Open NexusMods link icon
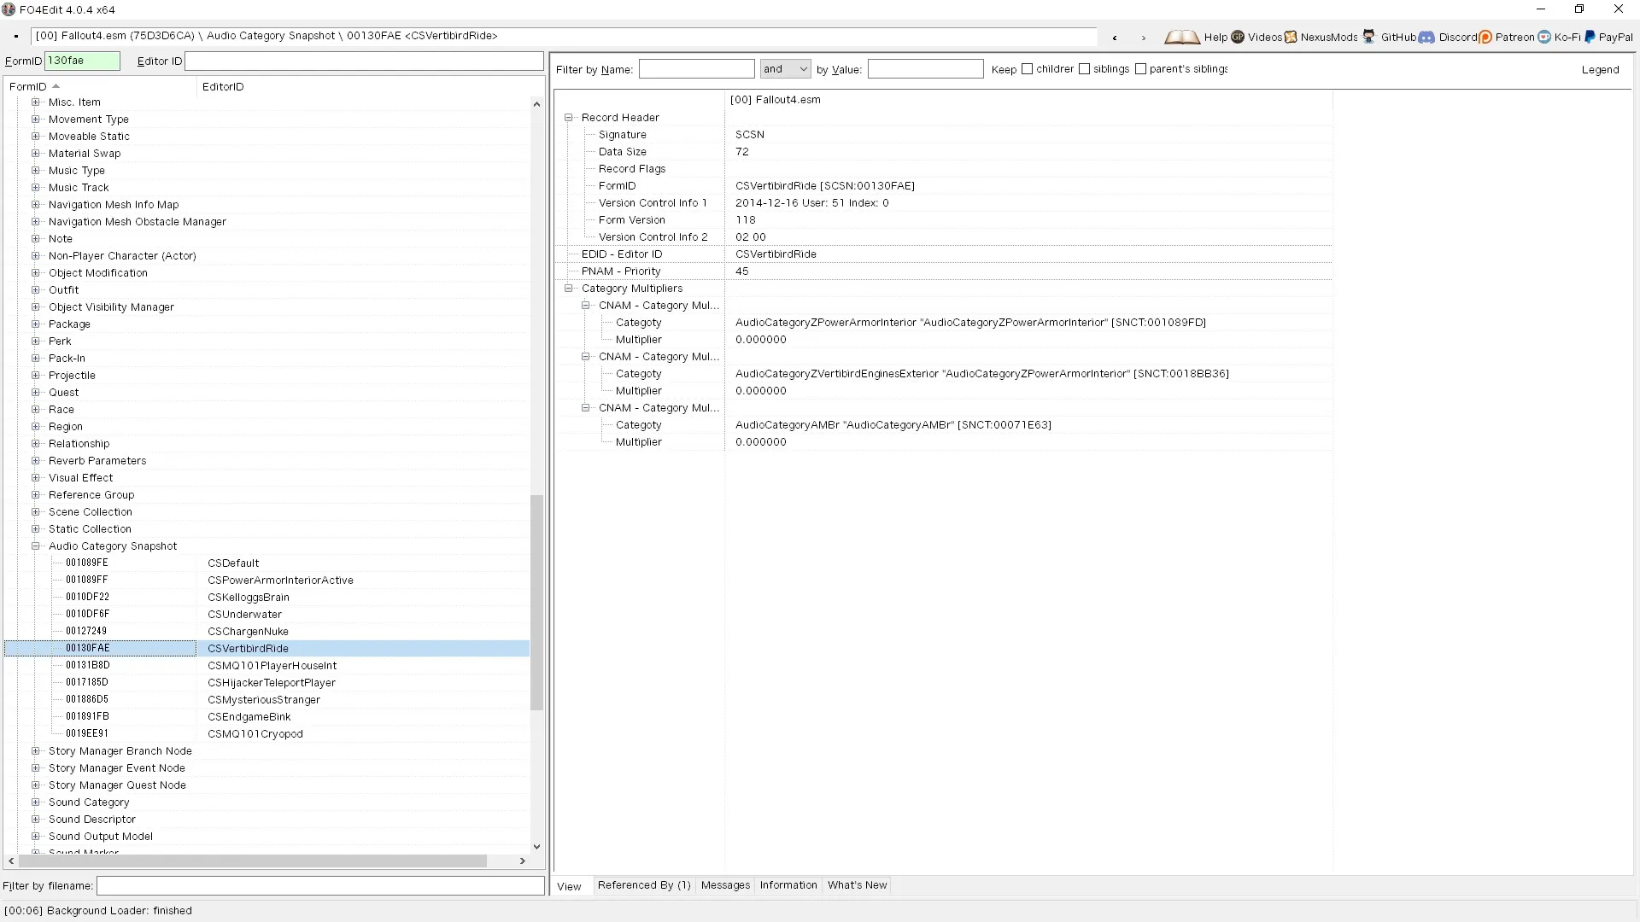1640x922 pixels. (x=1291, y=37)
